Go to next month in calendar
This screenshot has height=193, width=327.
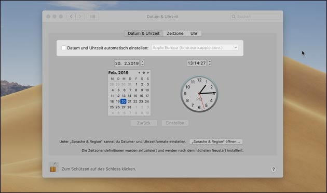coord(148,73)
